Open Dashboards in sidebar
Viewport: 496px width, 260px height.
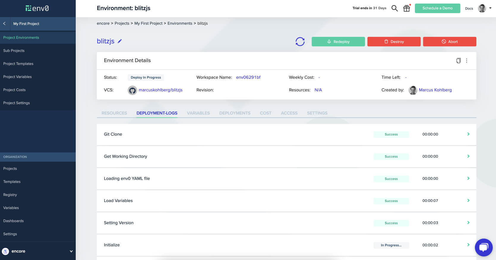pos(38,221)
